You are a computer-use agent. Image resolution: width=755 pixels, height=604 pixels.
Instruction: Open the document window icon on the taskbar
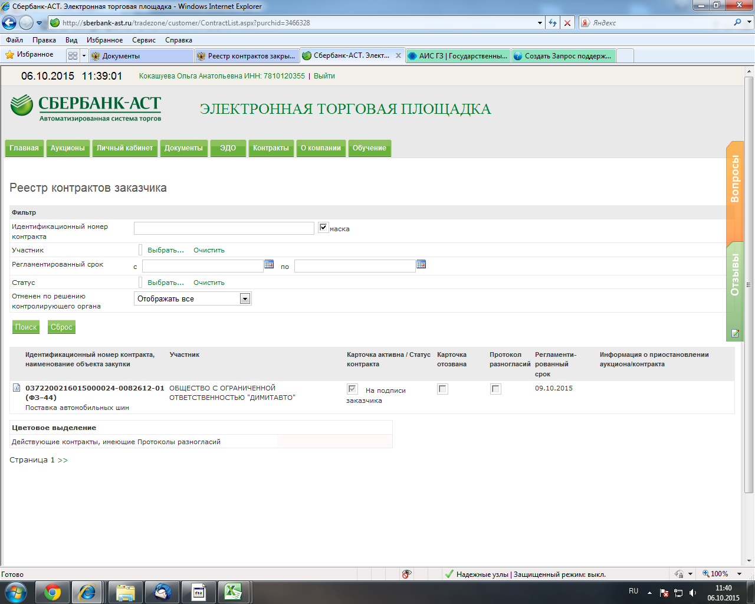tap(199, 592)
